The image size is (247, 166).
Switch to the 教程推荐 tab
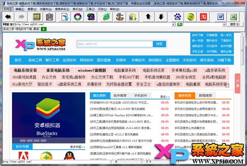pos(205,96)
